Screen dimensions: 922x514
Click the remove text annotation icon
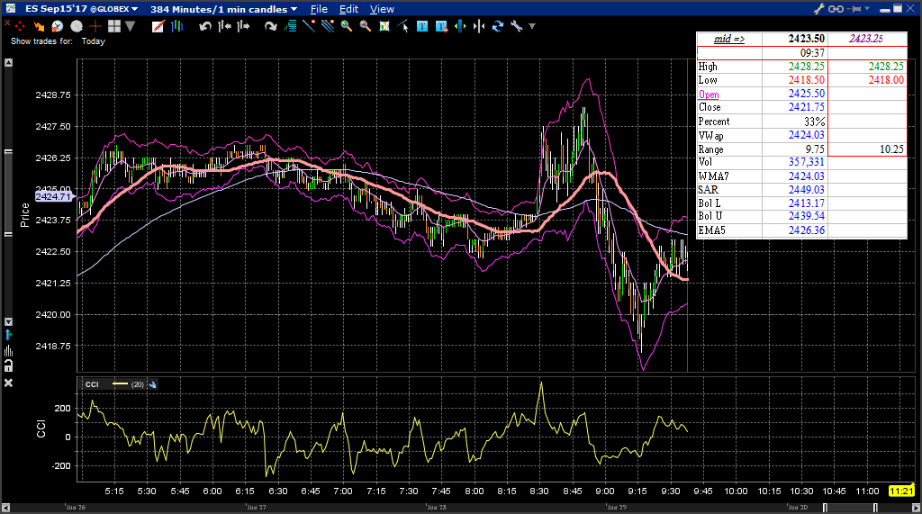click(x=441, y=26)
